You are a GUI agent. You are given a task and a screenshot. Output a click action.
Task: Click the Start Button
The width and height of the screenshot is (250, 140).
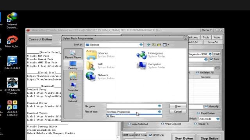pos(184,138)
